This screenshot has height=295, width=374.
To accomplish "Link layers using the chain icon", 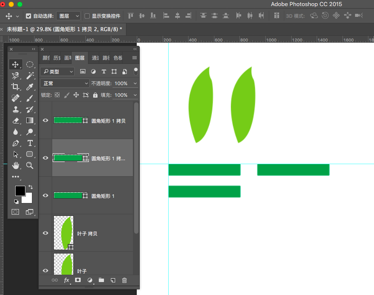I will (55, 280).
